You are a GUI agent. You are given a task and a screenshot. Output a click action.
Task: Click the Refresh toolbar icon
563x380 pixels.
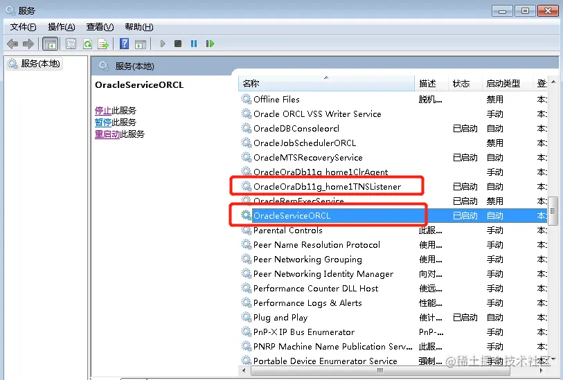point(88,44)
